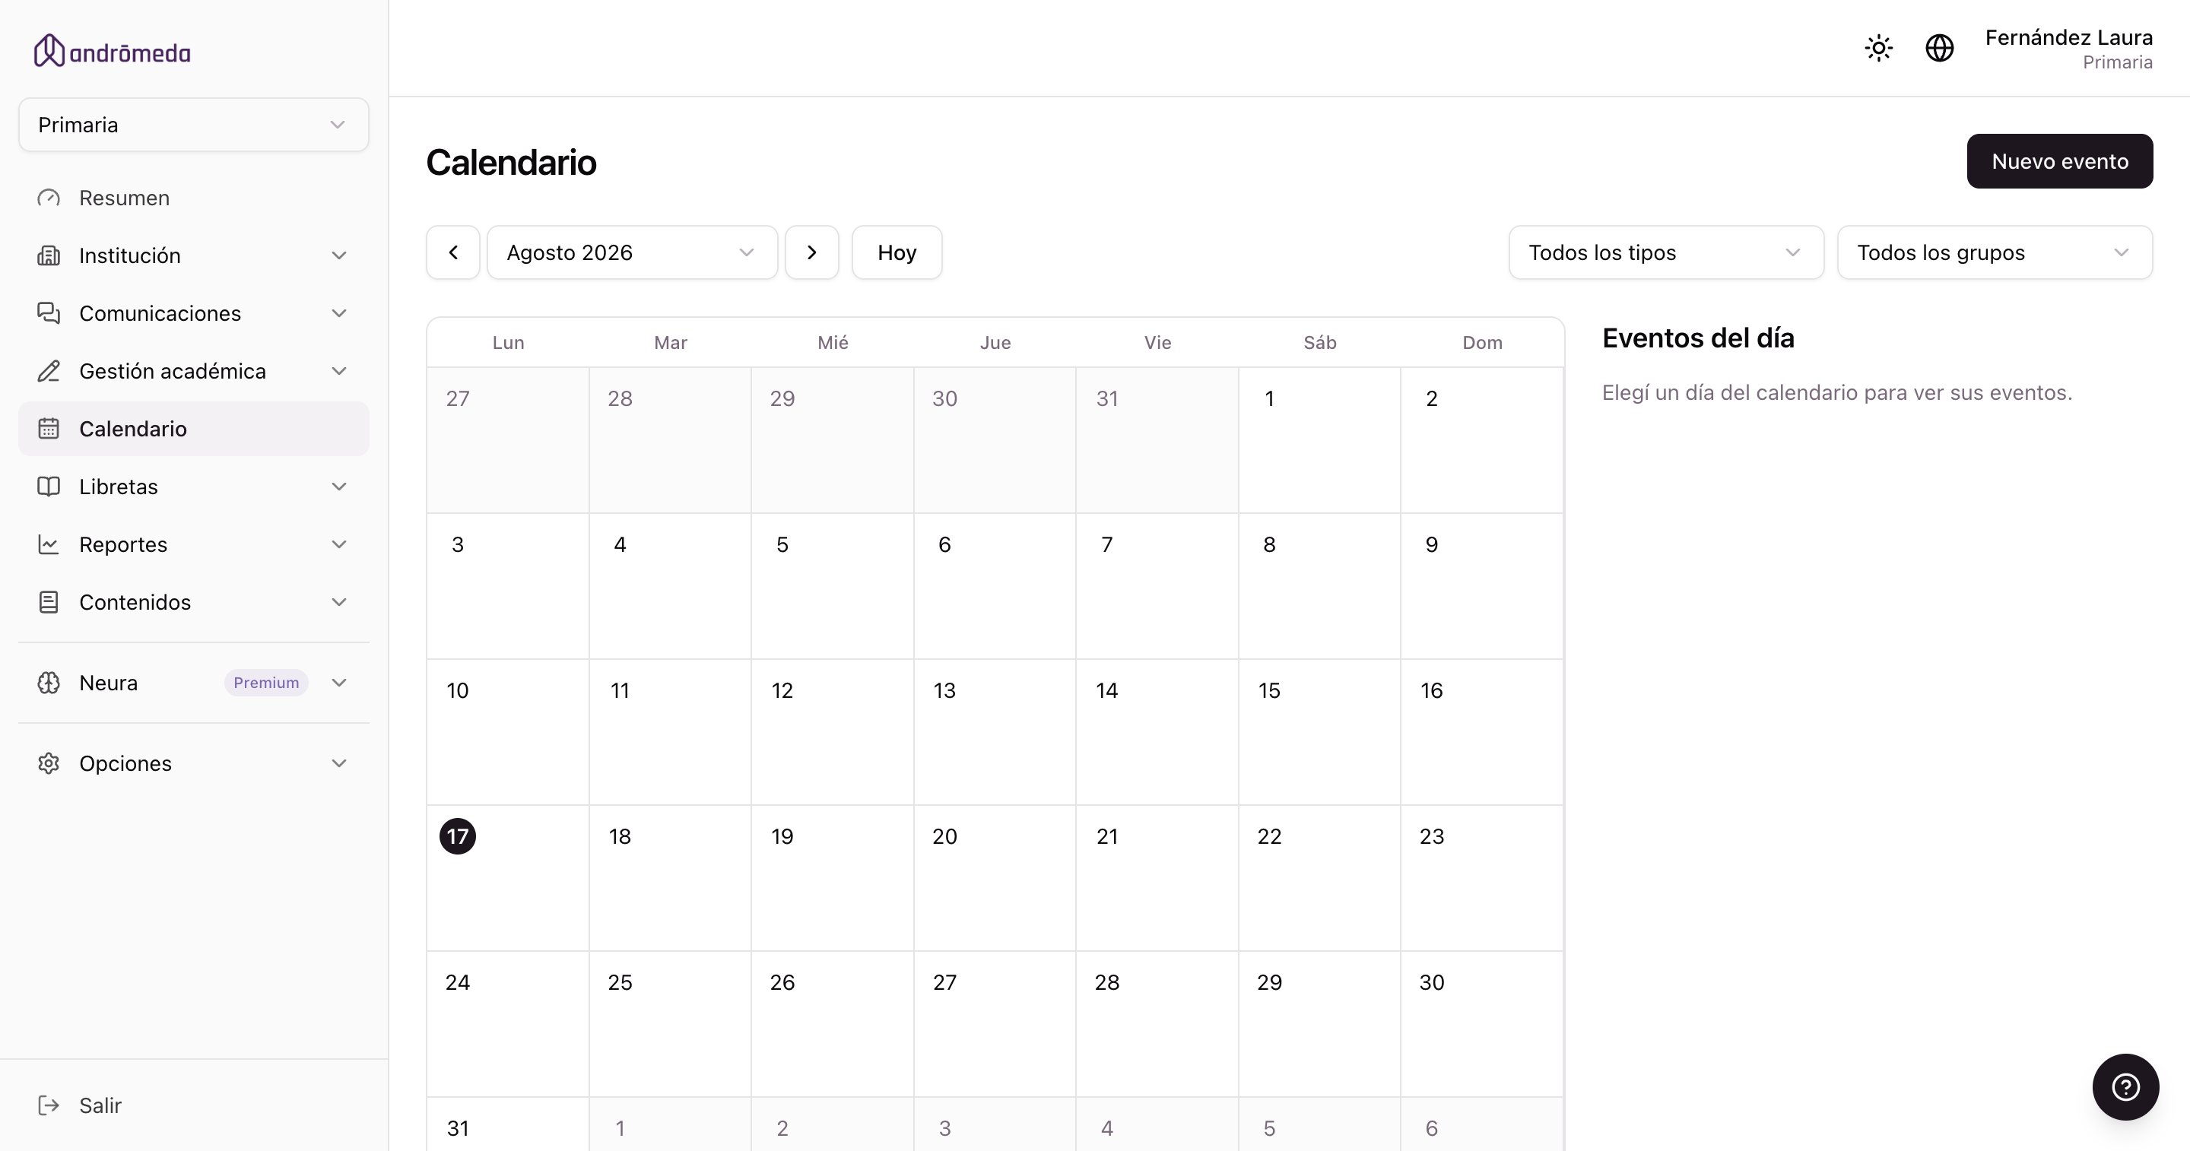2190x1151 pixels.
Task: Go to the previous month arrow
Action: click(x=453, y=252)
